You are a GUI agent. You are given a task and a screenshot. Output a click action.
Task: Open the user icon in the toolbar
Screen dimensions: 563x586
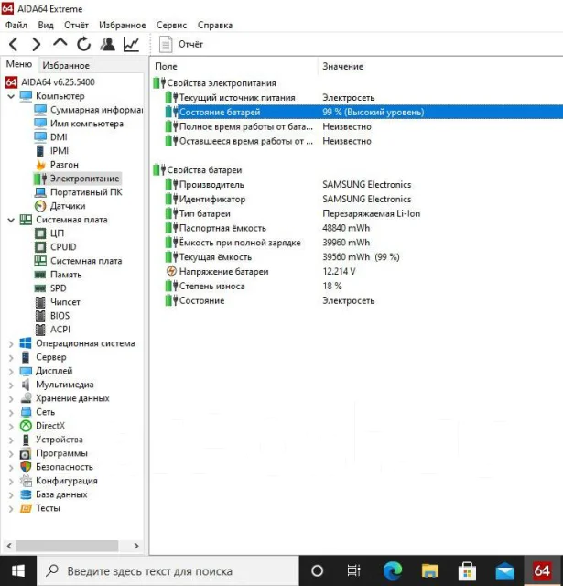108,44
